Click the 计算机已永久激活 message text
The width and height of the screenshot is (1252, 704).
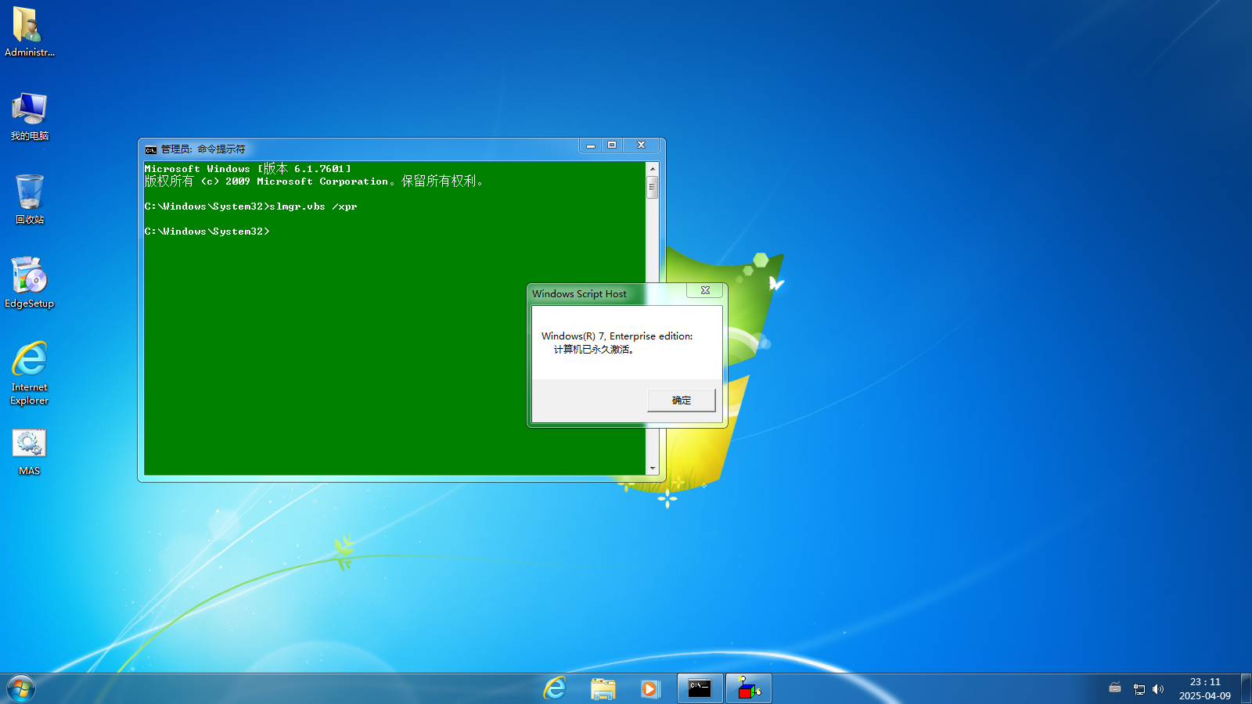(594, 350)
